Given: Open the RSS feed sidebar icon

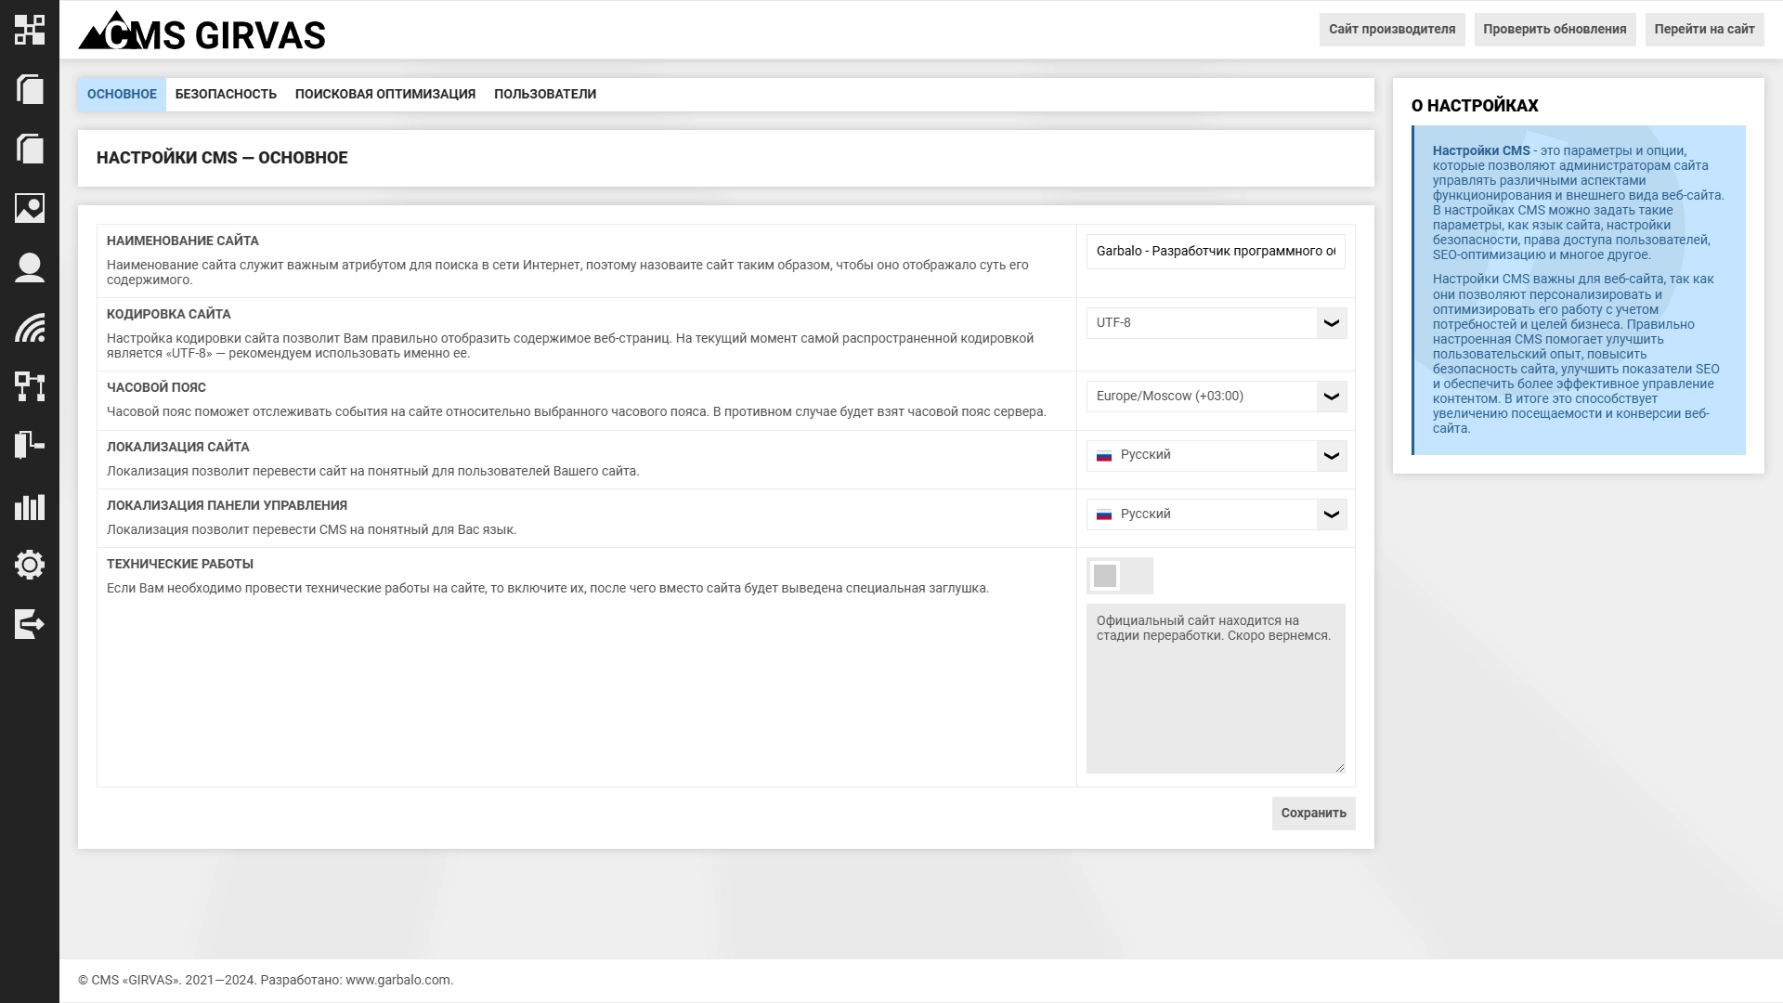Looking at the screenshot, I should click(x=30, y=327).
